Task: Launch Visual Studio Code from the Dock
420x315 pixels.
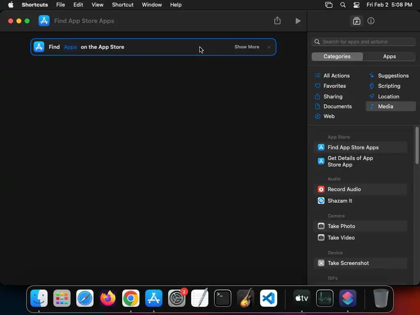Action: [268, 298]
